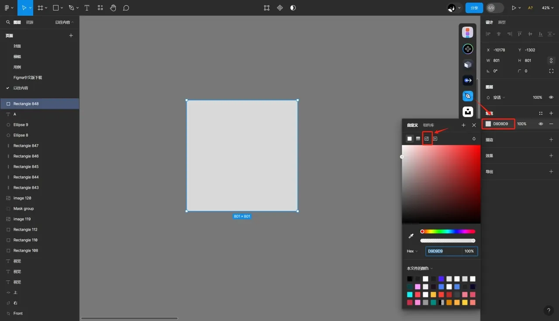
Task: Open the stacked colored squares plugin
Action: coord(468,33)
